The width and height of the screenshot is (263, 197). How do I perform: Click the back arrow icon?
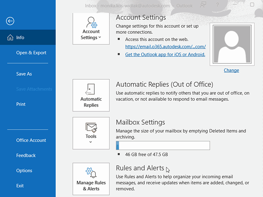pos(10,21)
